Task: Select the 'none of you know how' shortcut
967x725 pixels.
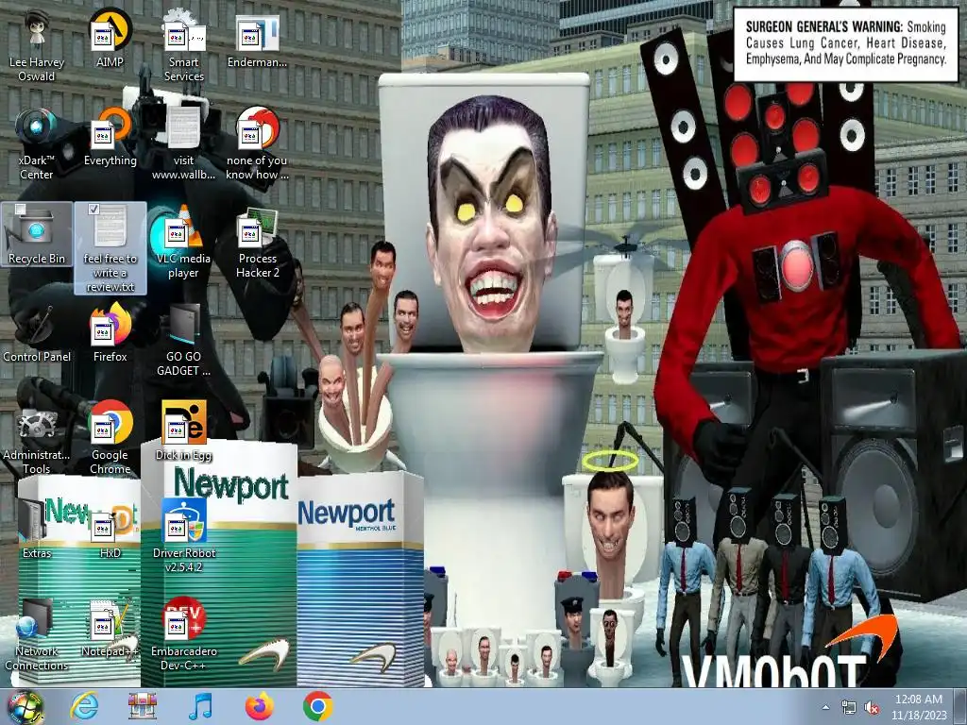Action: coord(257,145)
